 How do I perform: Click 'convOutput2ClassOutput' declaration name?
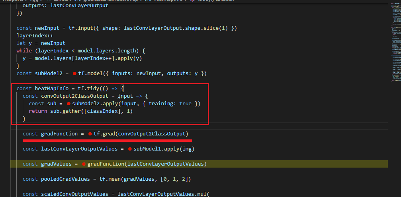(x=74, y=96)
